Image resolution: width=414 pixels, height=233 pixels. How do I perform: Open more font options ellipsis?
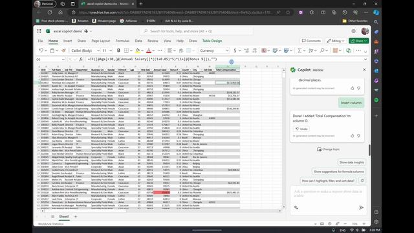[x=160, y=50]
